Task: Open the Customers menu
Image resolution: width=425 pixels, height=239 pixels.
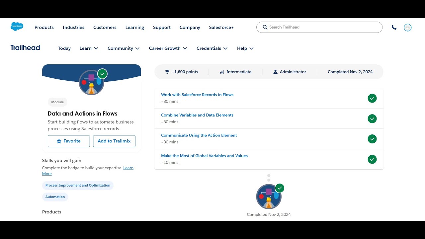Action: point(105,28)
